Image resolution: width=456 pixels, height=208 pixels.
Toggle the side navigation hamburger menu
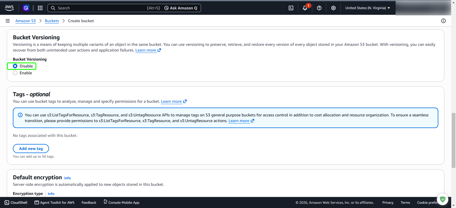coord(8,21)
